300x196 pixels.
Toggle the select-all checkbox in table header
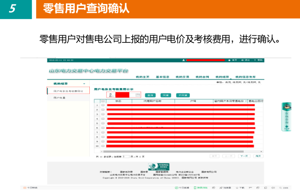pyautogui.click(x=103, y=101)
